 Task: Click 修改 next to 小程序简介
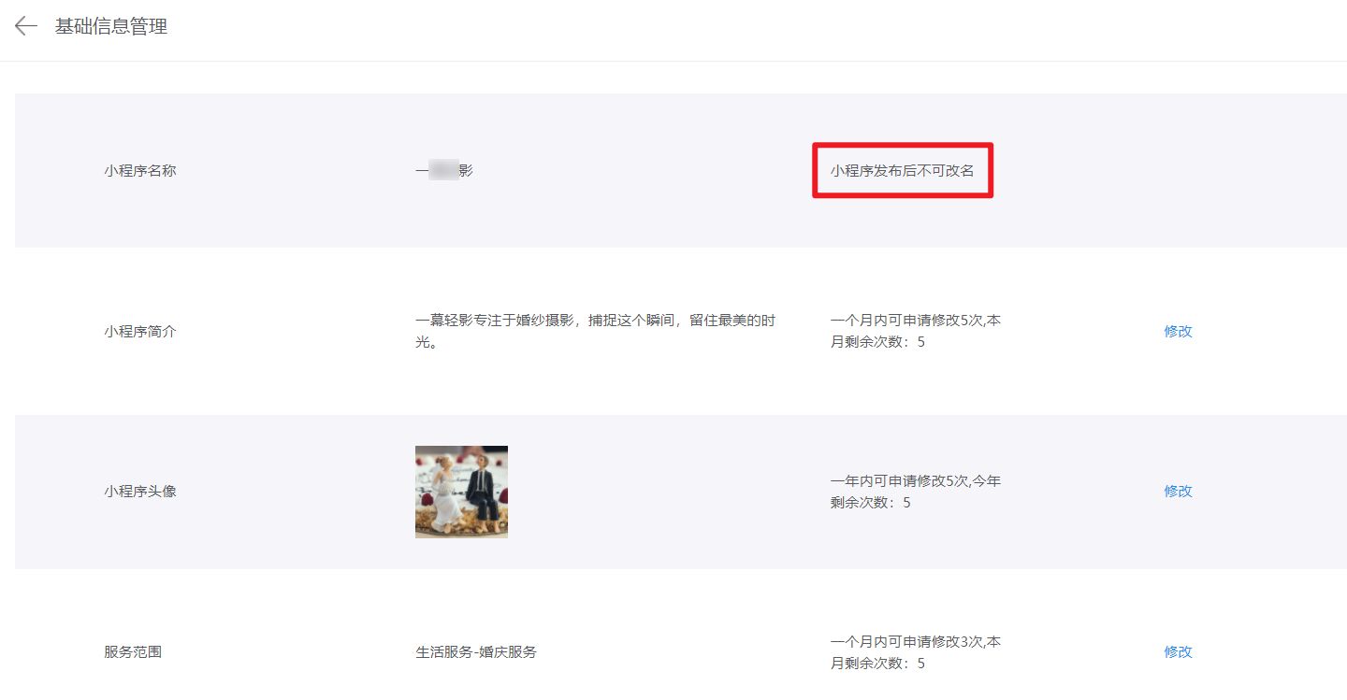pos(1177,331)
